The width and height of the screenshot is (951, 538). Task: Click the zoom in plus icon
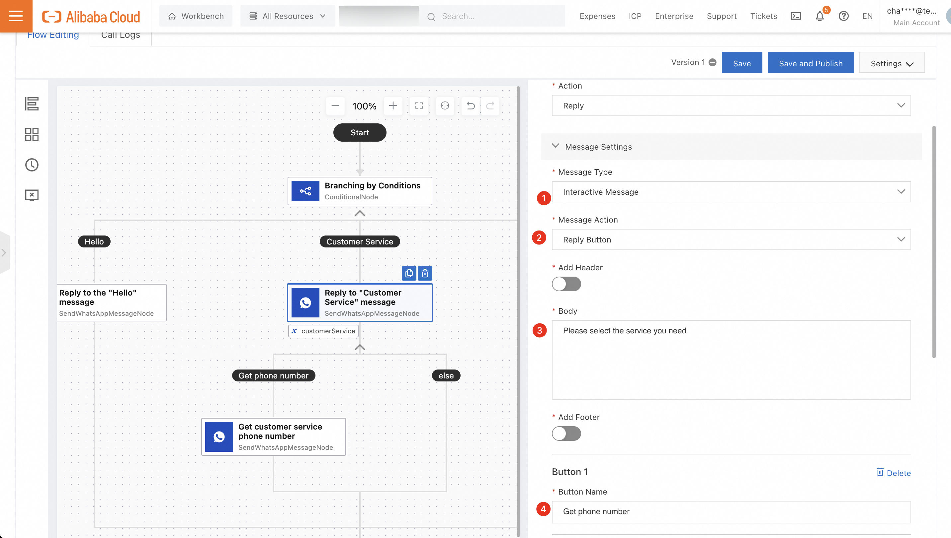click(x=393, y=106)
